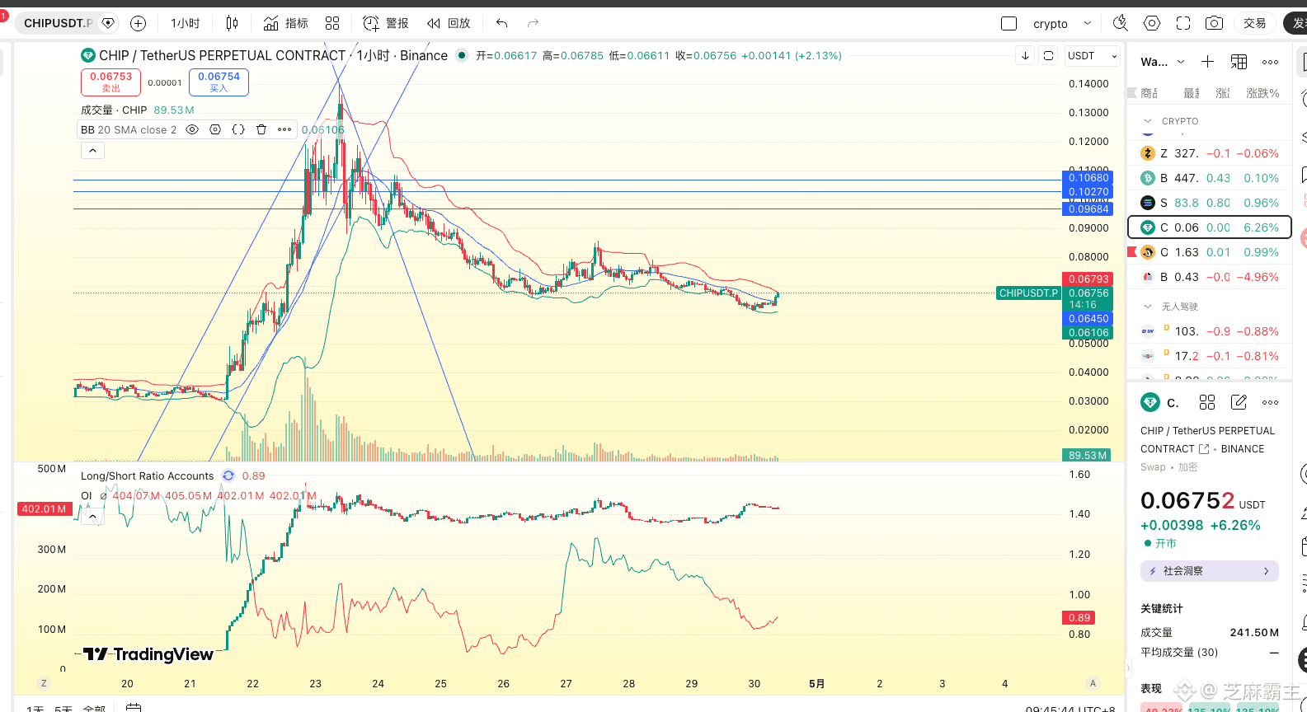This screenshot has height=712, width=1307.
Task: Open the watchlist name dropdown
Action: [x=1163, y=62]
